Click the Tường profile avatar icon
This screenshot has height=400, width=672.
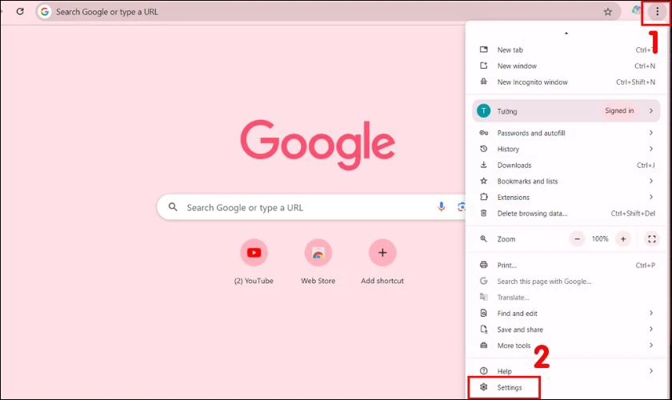pyautogui.click(x=483, y=110)
